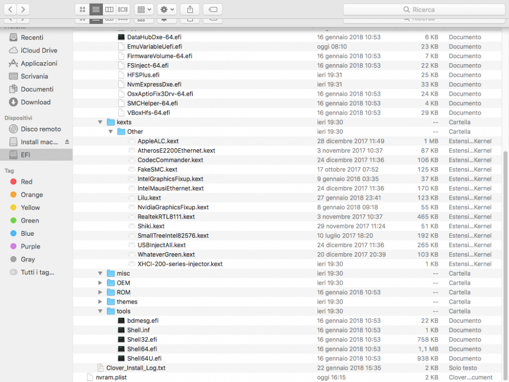This screenshot has width=509, height=382.
Task: Select the Clover_Install_Log.txt file icon
Action: (x=100, y=368)
